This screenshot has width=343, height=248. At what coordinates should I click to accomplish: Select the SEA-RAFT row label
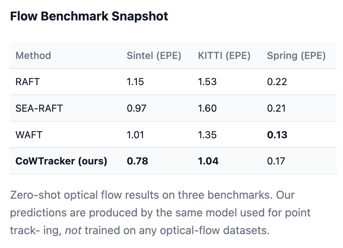39,108
